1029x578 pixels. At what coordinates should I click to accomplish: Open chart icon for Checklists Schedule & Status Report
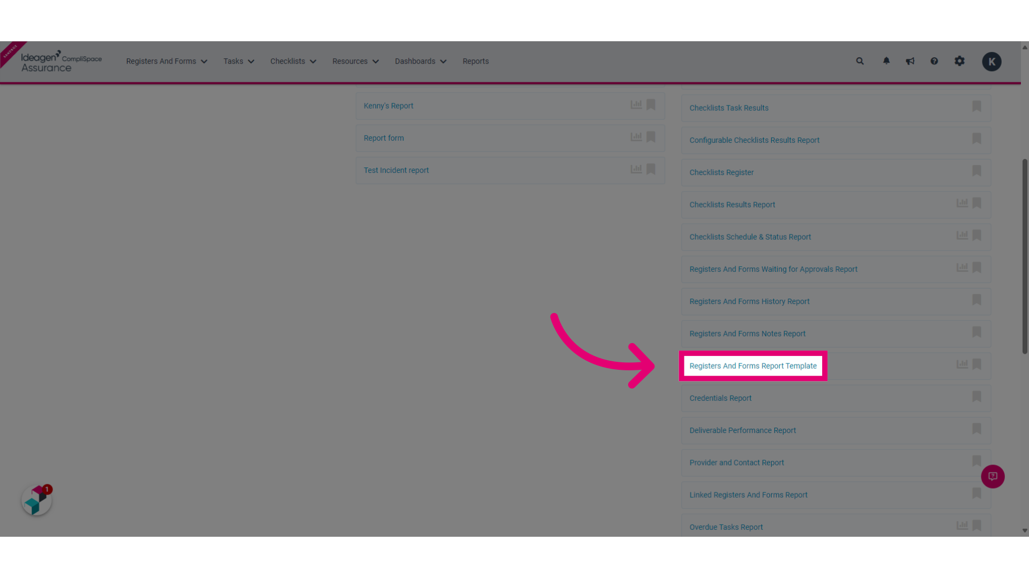coord(963,235)
